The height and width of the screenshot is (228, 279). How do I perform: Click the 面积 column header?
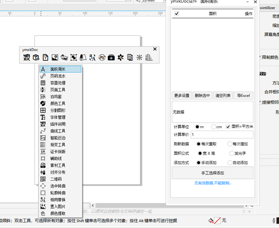(213, 13)
